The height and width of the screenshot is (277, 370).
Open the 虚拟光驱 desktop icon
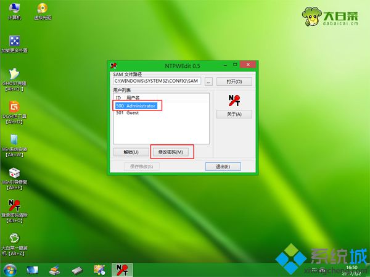pyautogui.click(x=43, y=11)
